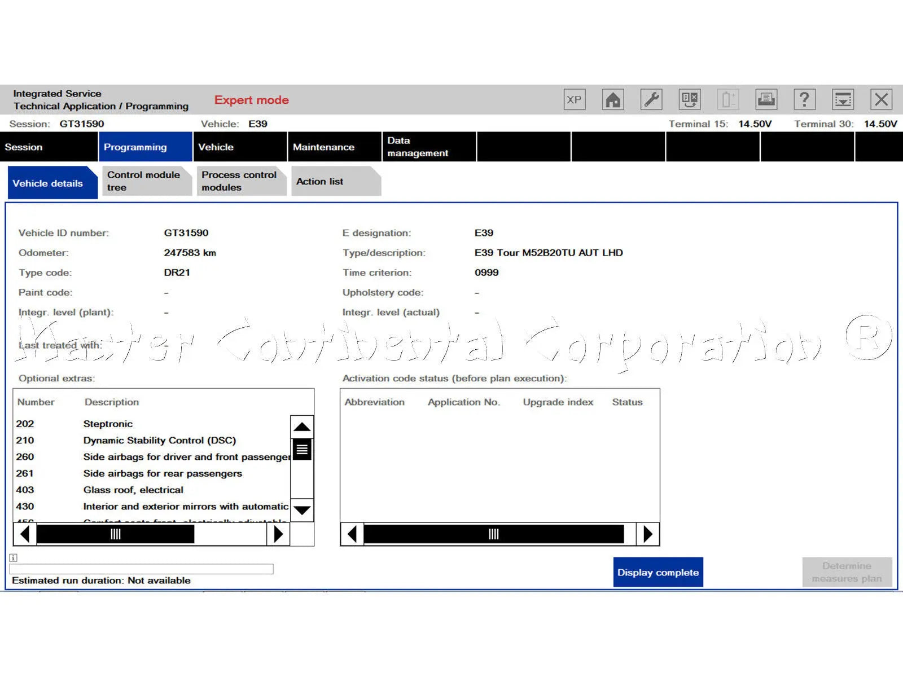The image size is (903, 677).
Task: Click the print icon
Action: 766,99
